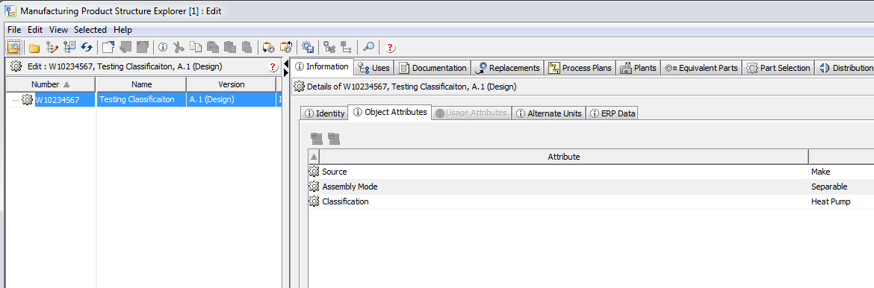
Task: Click the toolbar red question mark help
Action: coord(390,48)
